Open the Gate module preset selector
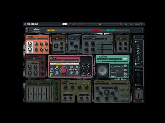This screenshot has height=123, width=165. click(x=37, y=39)
